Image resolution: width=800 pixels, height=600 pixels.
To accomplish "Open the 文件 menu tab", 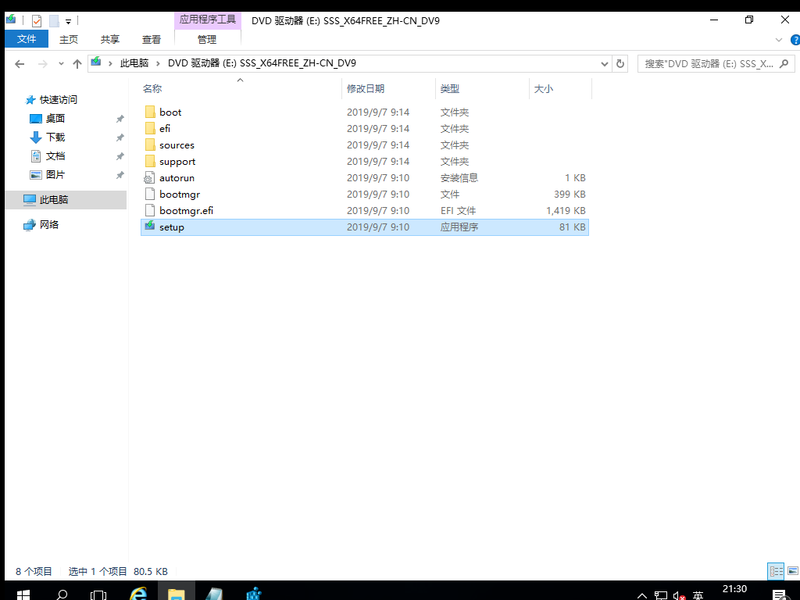I will tap(27, 39).
